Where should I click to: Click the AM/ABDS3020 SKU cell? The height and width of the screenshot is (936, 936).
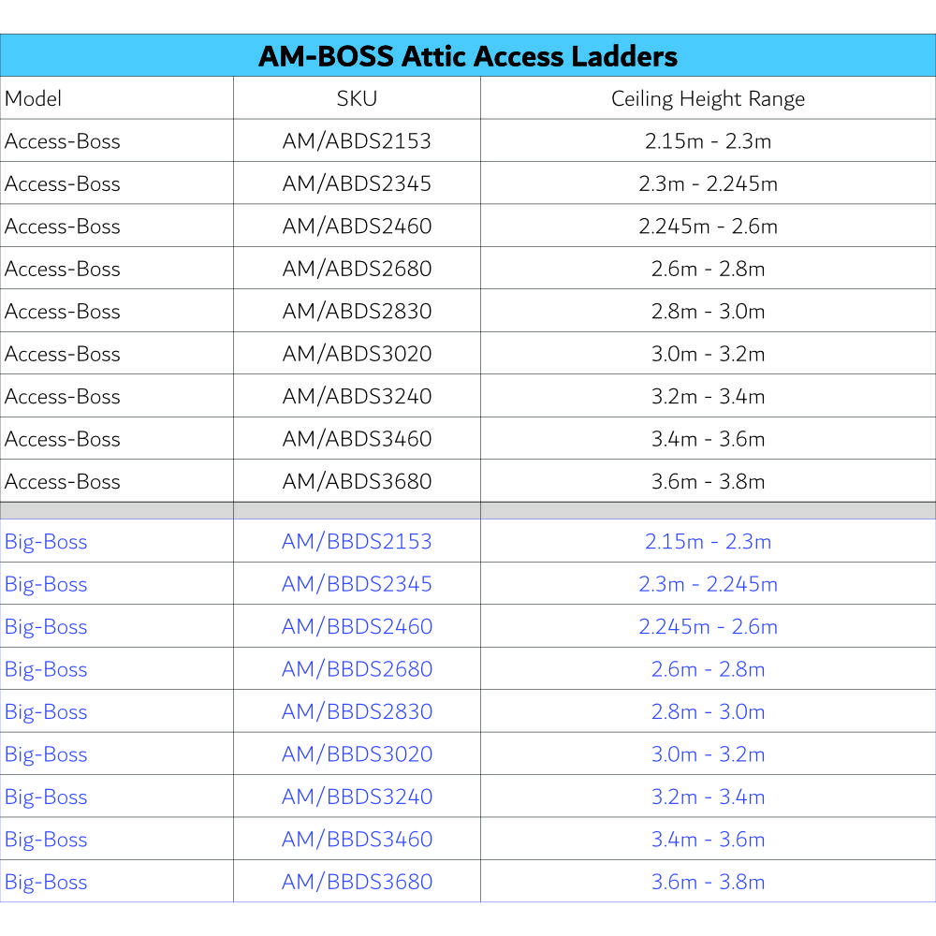coord(357,354)
